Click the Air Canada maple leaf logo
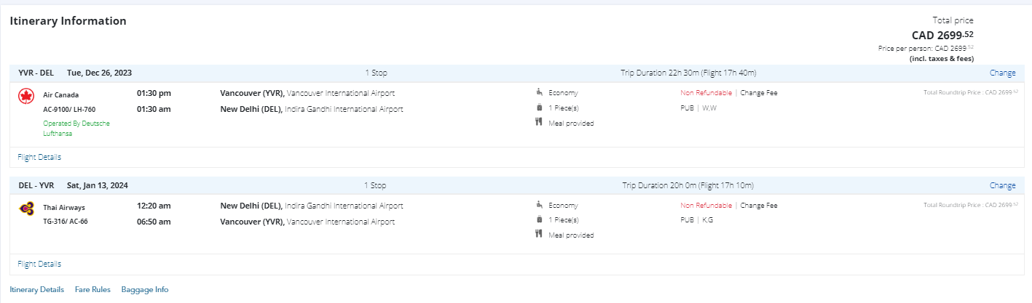This screenshot has width=1032, height=303. pos(26,97)
